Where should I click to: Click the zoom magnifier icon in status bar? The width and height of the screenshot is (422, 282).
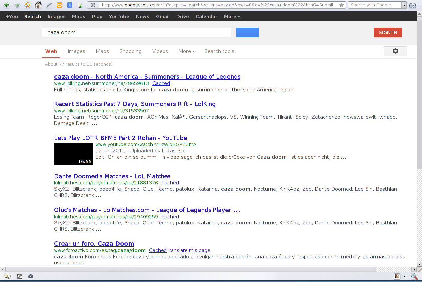click(414, 276)
